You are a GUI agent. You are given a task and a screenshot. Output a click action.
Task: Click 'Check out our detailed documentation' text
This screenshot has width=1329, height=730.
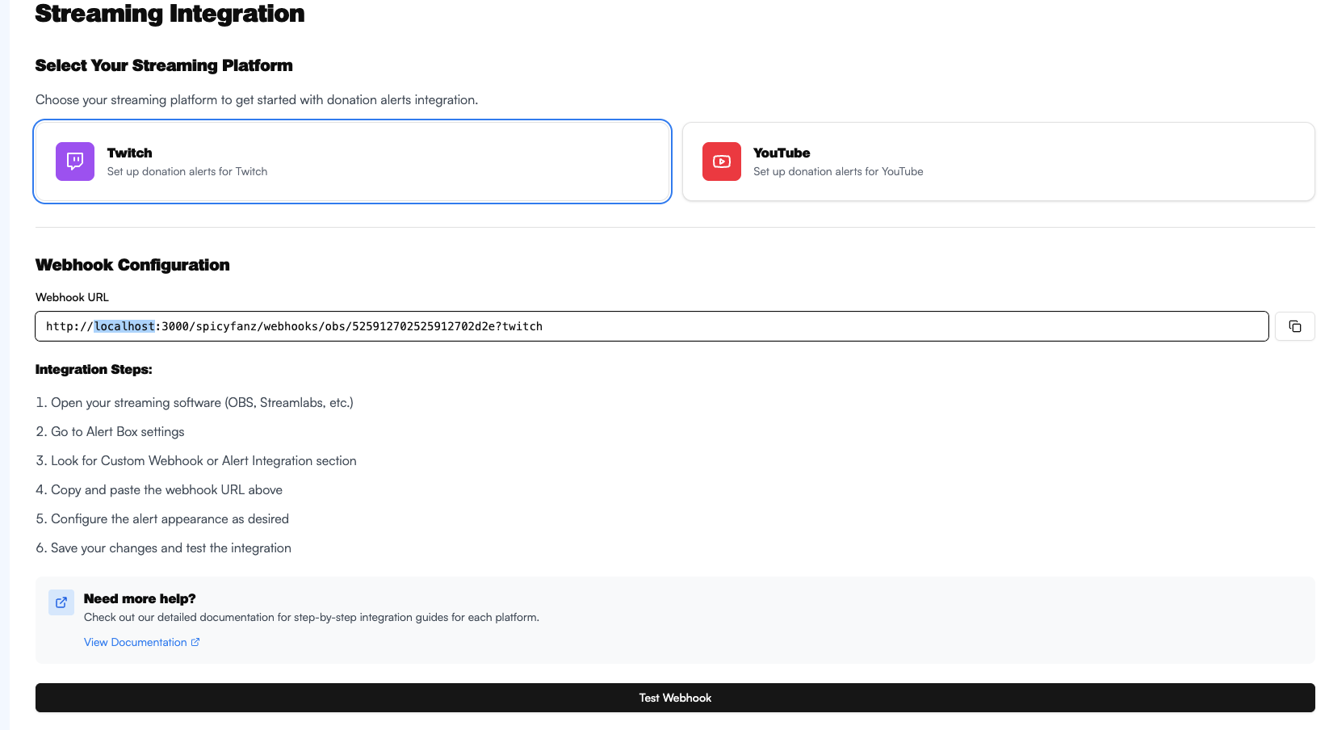coord(312,617)
